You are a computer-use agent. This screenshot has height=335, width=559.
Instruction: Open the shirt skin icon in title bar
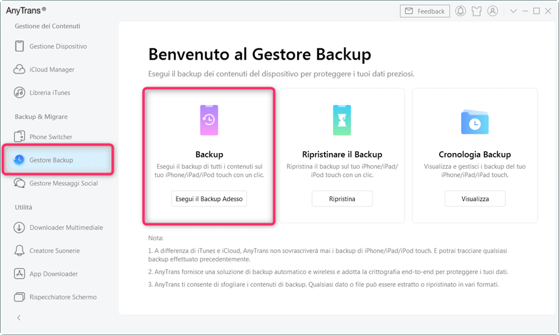coord(477,11)
